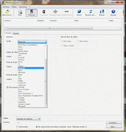Click file list scroll right arrow
The image size is (126, 132).
[120, 28]
